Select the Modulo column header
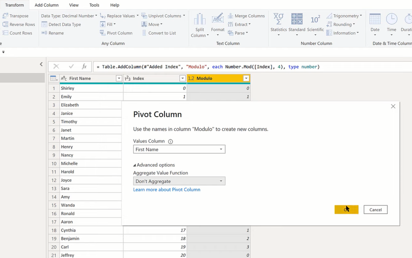 pos(219,78)
